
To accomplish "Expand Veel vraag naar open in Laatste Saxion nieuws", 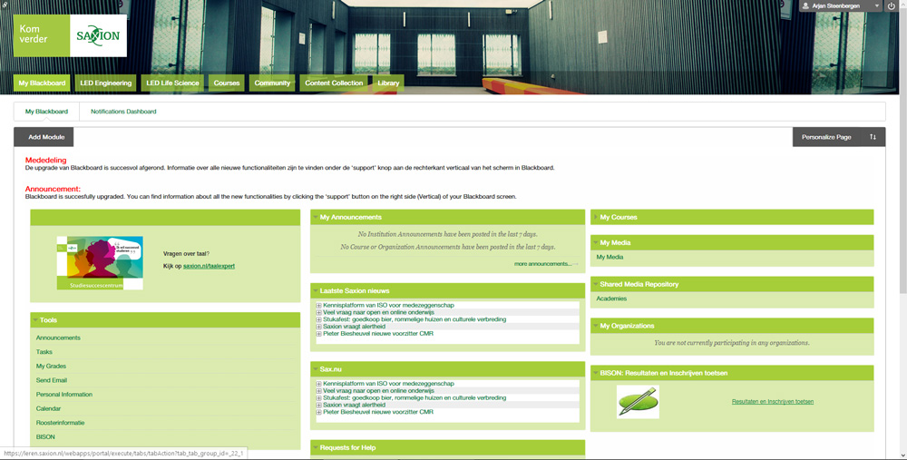I will [318, 312].
